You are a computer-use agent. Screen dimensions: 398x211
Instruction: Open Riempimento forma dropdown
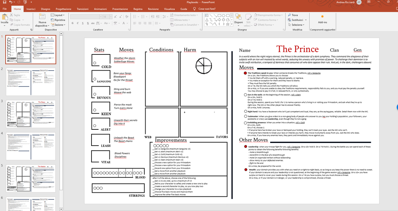tap(269, 15)
